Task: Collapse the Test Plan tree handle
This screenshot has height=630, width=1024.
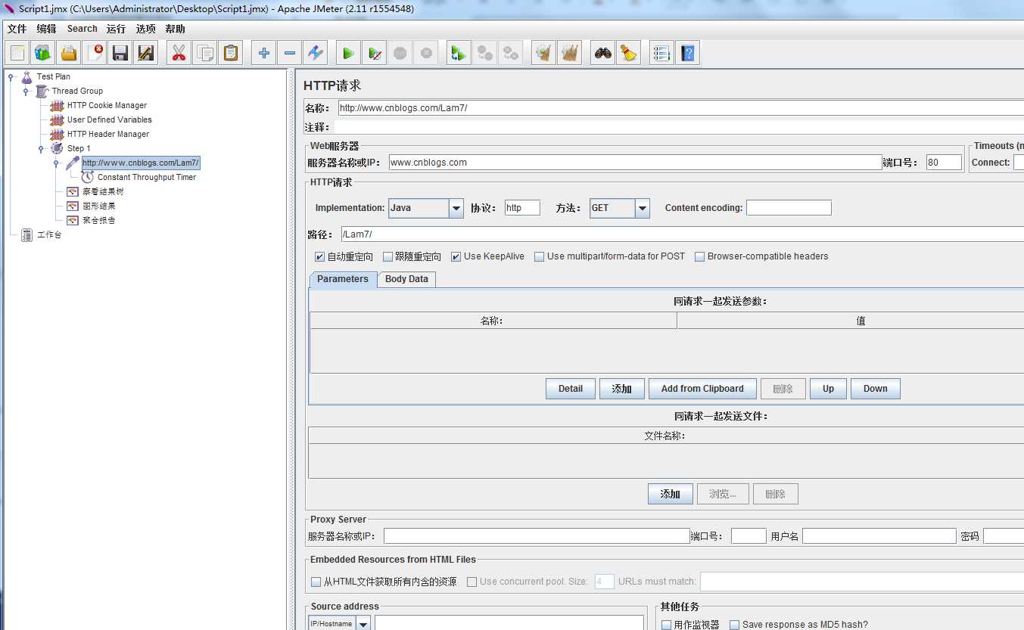Action: tap(11, 76)
